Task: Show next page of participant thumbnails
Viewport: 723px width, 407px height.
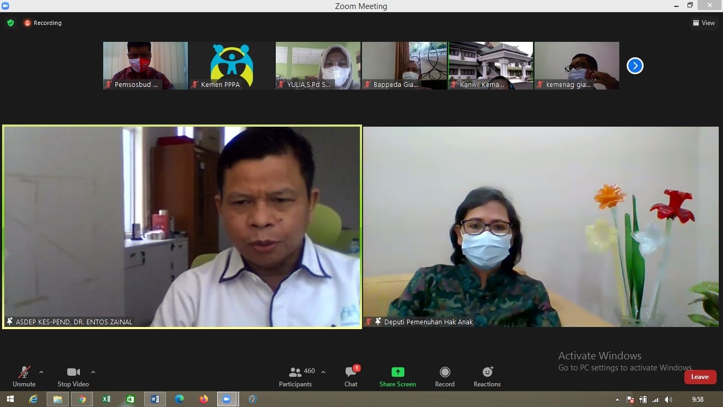Action: (x=635, y=66)
